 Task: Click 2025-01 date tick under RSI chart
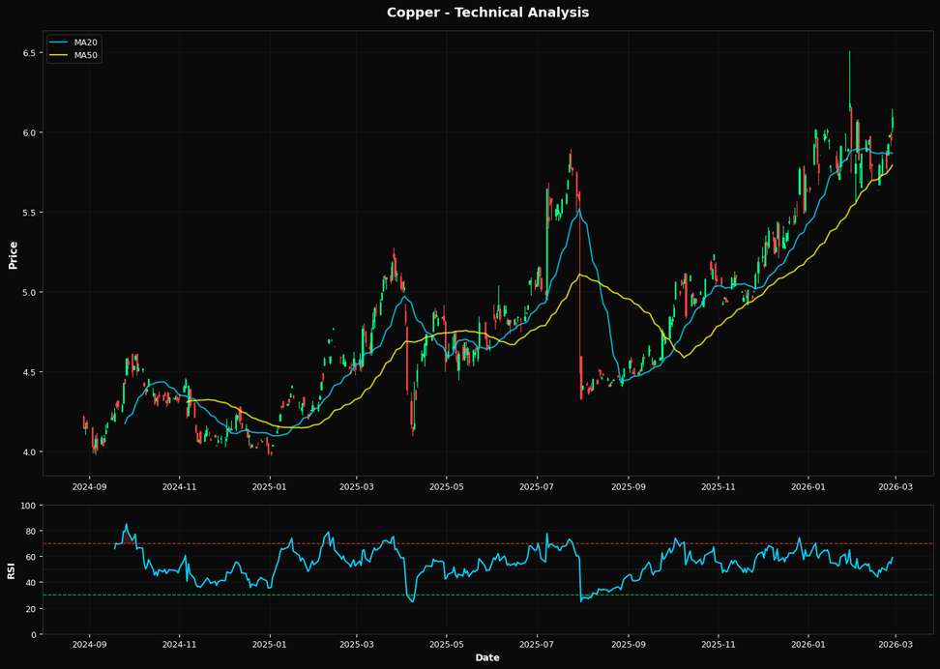pyautogui.click(x=271, y=645)
